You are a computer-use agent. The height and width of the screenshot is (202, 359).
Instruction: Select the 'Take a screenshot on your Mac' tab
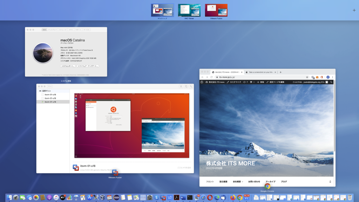tap(260, 72)
